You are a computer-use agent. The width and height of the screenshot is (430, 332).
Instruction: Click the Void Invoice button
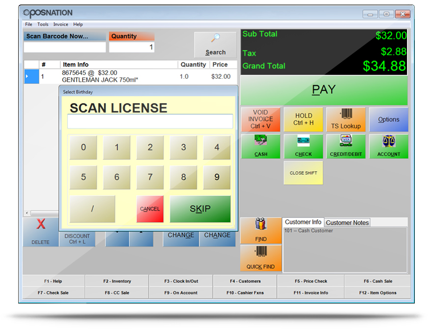tap(260, 120)
